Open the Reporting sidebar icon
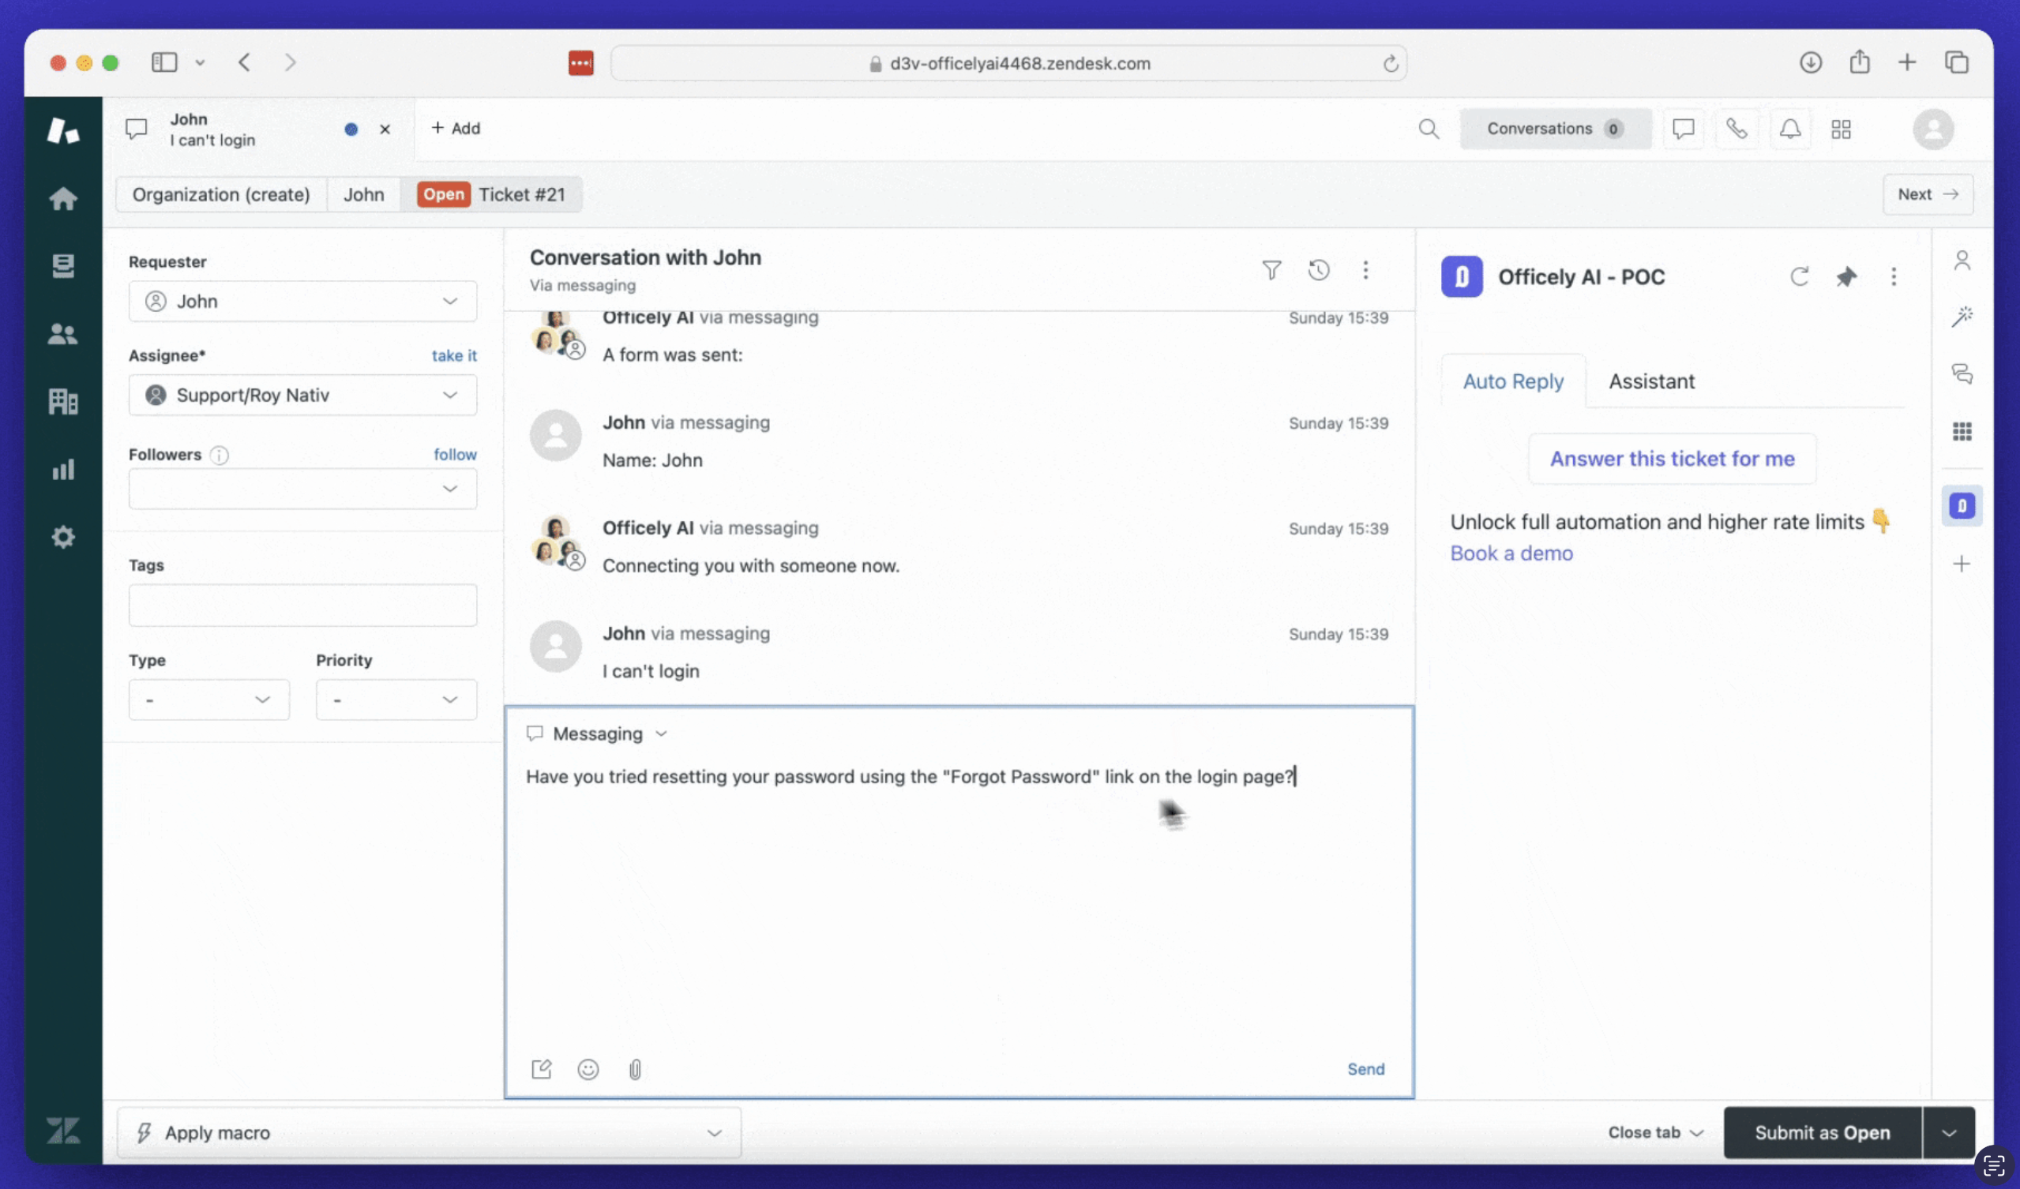Viewport: 2020px width, 1189px height. [62, 470]
